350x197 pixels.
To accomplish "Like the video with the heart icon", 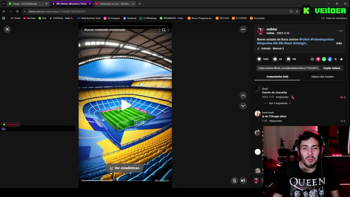I will (x=259, y=59).
